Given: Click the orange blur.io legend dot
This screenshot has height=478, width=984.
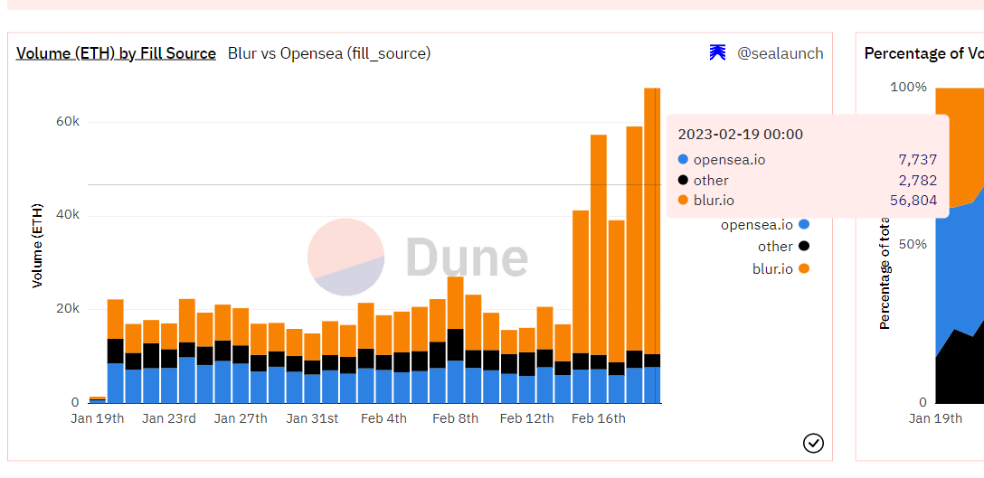Looking at the screenshot, I should pyautogui.click(x=804, y=268).
